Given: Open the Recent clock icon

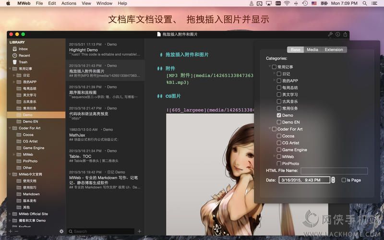Looking at the screenshot, I should [x=15, y=55].
